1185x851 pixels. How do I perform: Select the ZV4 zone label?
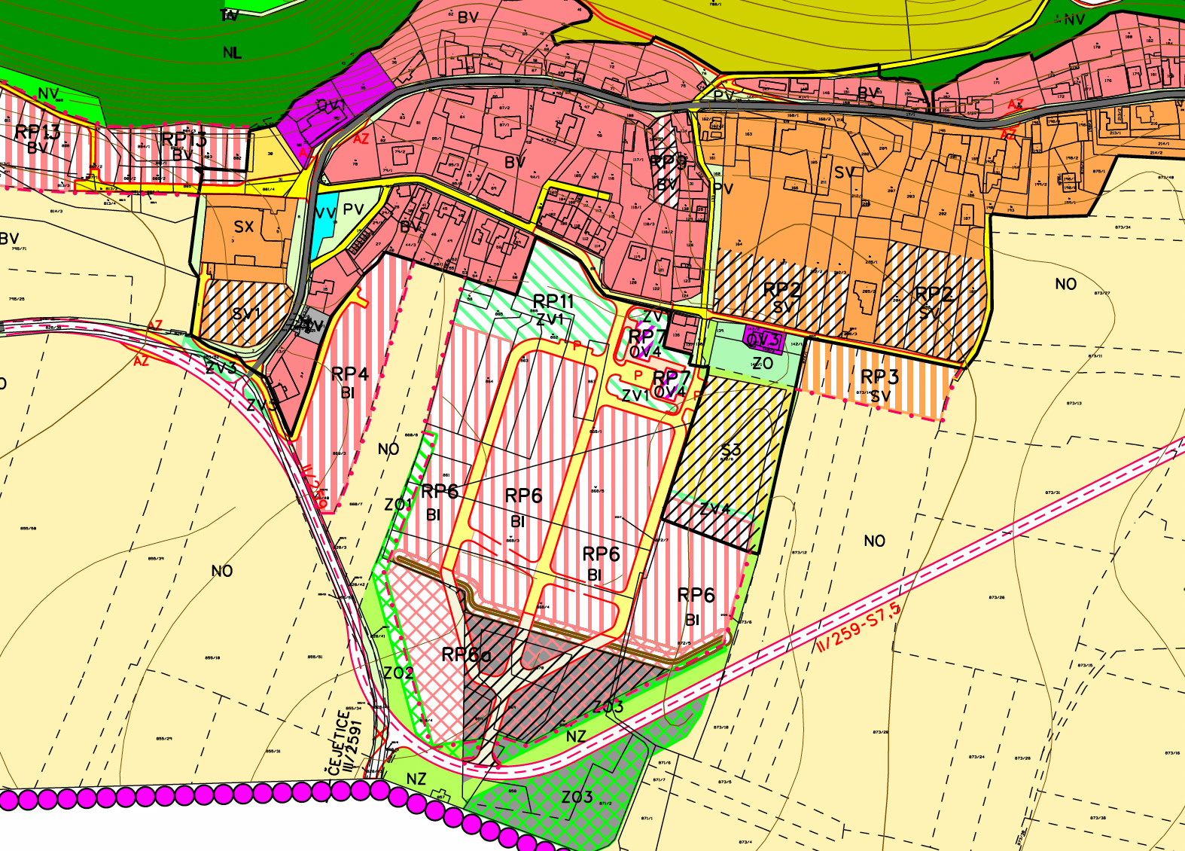tap(714, 509)
